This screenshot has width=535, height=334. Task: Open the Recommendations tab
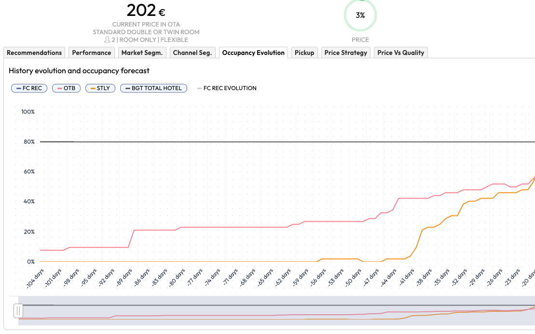(x=34, y=53)
